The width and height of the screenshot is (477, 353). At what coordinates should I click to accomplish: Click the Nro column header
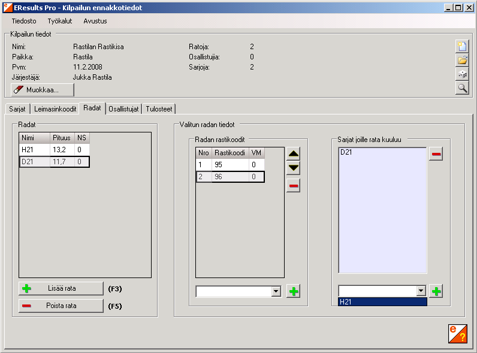coord(204,153)
